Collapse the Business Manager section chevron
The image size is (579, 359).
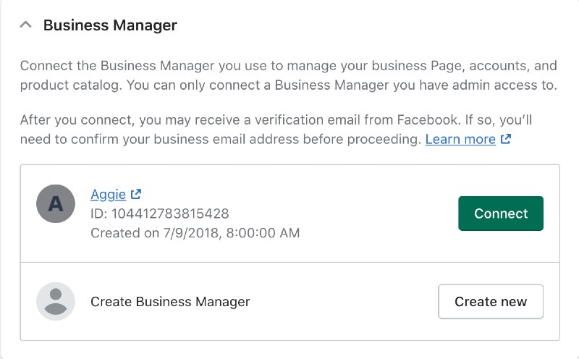coord(25,25)
